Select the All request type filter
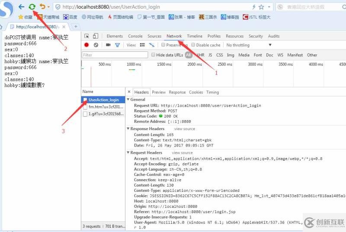346x232 pixels. (189, 55)
